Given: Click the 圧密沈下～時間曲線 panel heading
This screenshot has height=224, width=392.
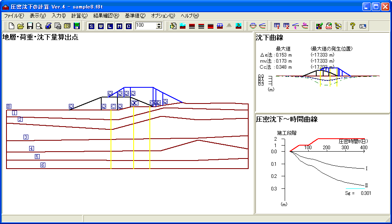Looking at the screenshot, I should (x=286, y=119).
